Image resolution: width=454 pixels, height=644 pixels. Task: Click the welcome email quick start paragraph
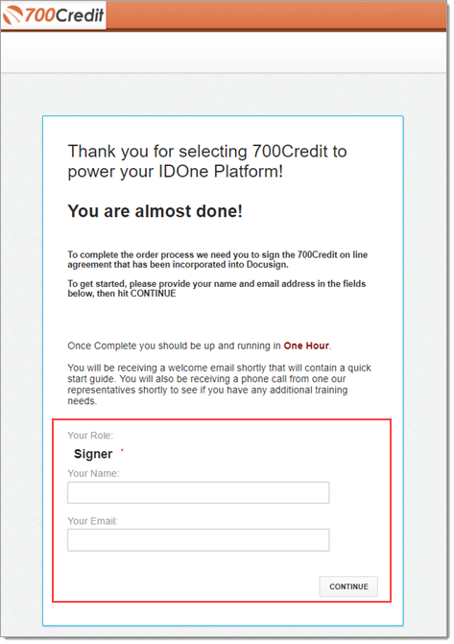coord(220,385)
